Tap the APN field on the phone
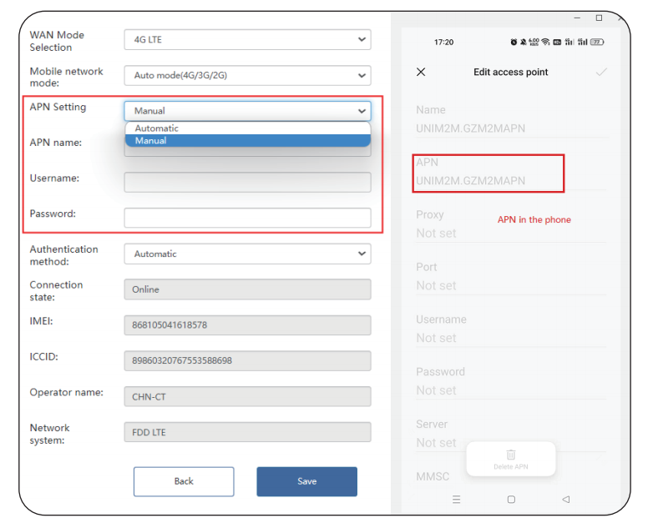Image resolution: width=653 pixels, height=528 pixels. coord(488,173)
